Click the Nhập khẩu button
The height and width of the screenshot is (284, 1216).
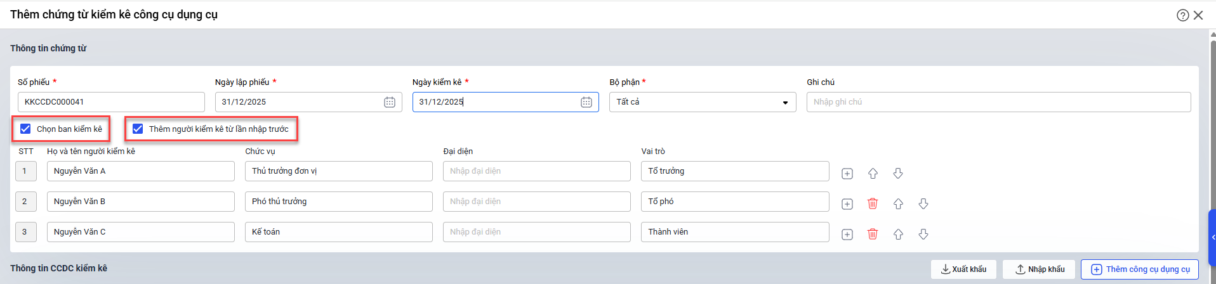tap(1039, 269)
